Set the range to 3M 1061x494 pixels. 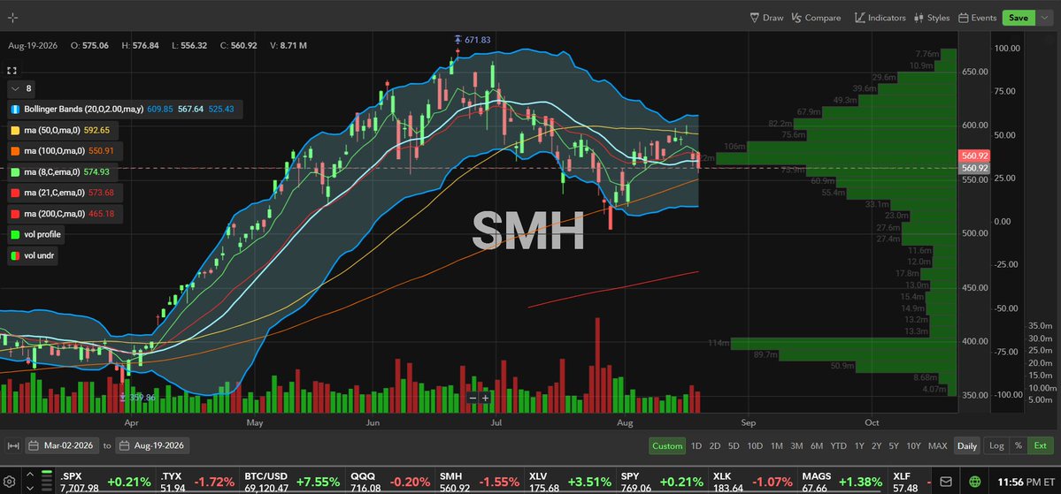[x=796, y=446]
